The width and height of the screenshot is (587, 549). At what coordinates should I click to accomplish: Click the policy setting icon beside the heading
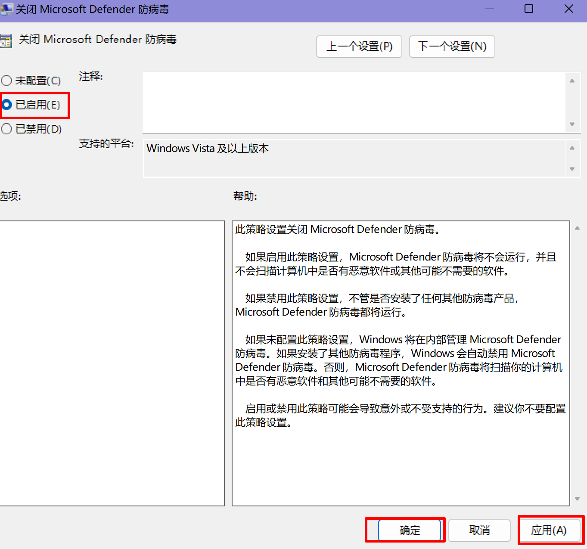click(6, 41)
